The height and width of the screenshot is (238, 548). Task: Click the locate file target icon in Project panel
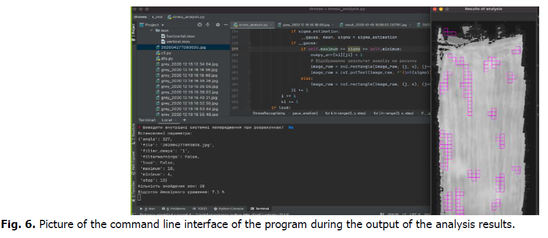[x=200, y=25]
